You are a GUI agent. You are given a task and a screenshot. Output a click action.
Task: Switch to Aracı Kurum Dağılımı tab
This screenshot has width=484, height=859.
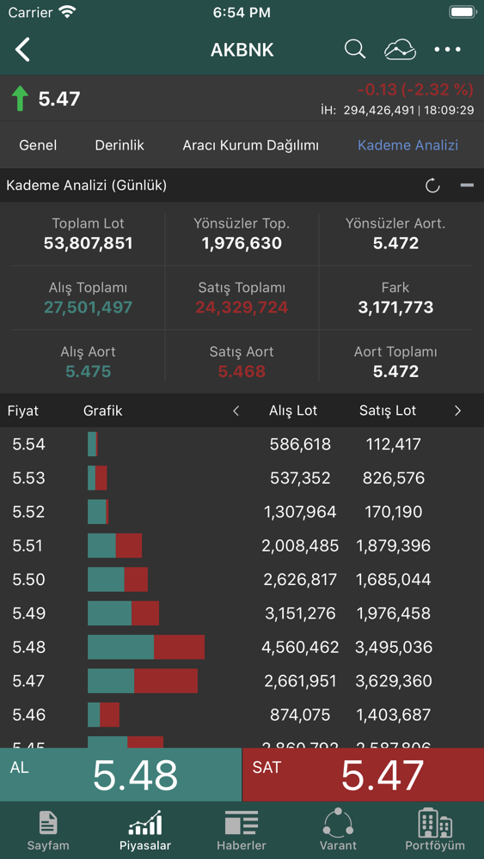[250, 145]
